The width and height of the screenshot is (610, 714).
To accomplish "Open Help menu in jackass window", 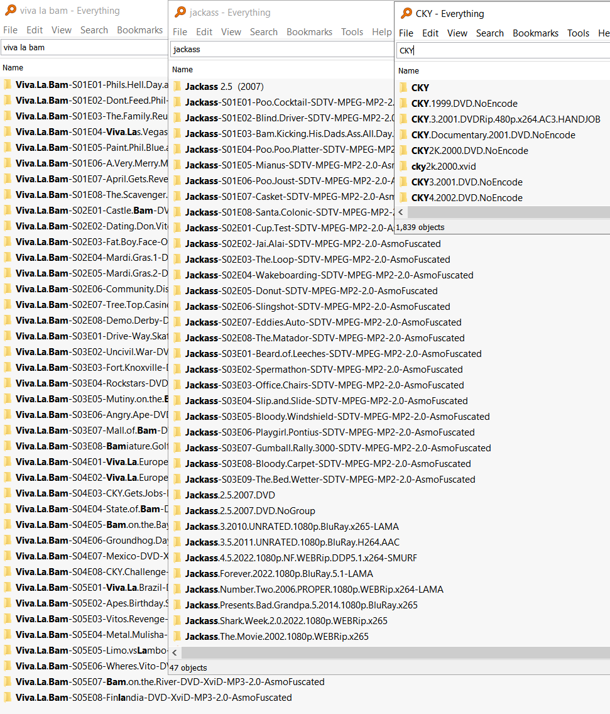I will point(381,32).
